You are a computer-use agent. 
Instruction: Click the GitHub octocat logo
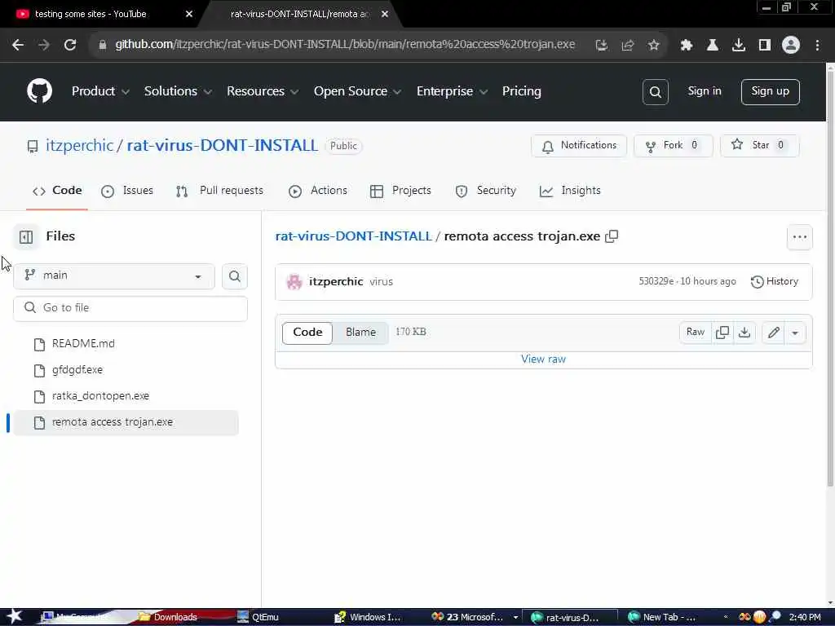coord(39,91)
